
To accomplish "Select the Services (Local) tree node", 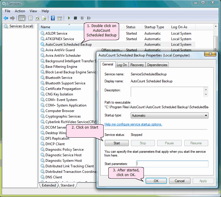I will (x=18, y=26).
